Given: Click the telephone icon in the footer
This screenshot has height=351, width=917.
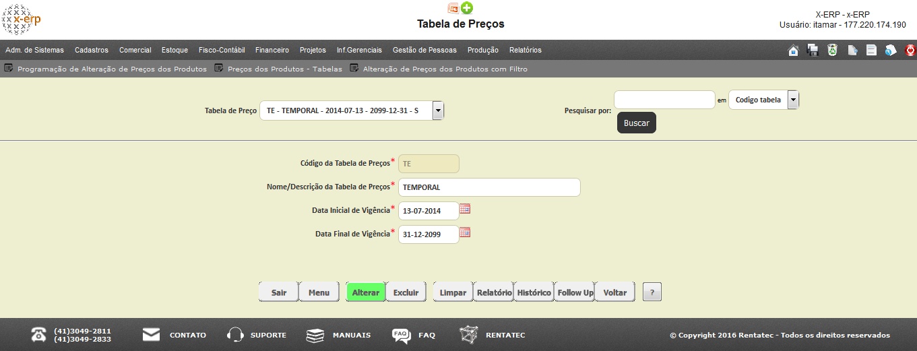Looking at the screenshot, I should point(39,335).
